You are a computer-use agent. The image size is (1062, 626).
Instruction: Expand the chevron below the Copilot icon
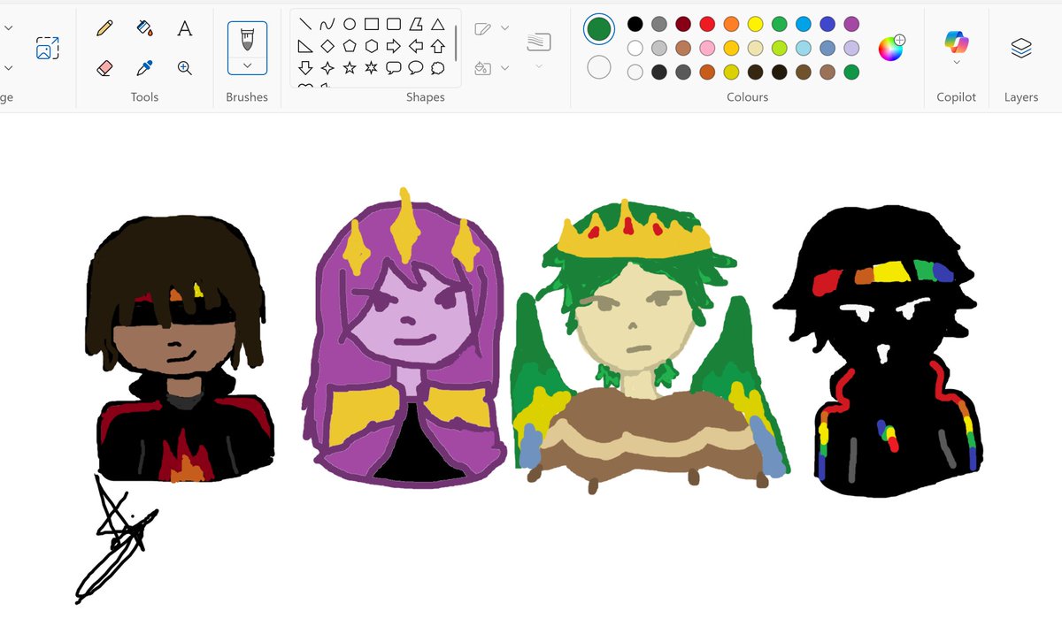[x=957, y=63]
